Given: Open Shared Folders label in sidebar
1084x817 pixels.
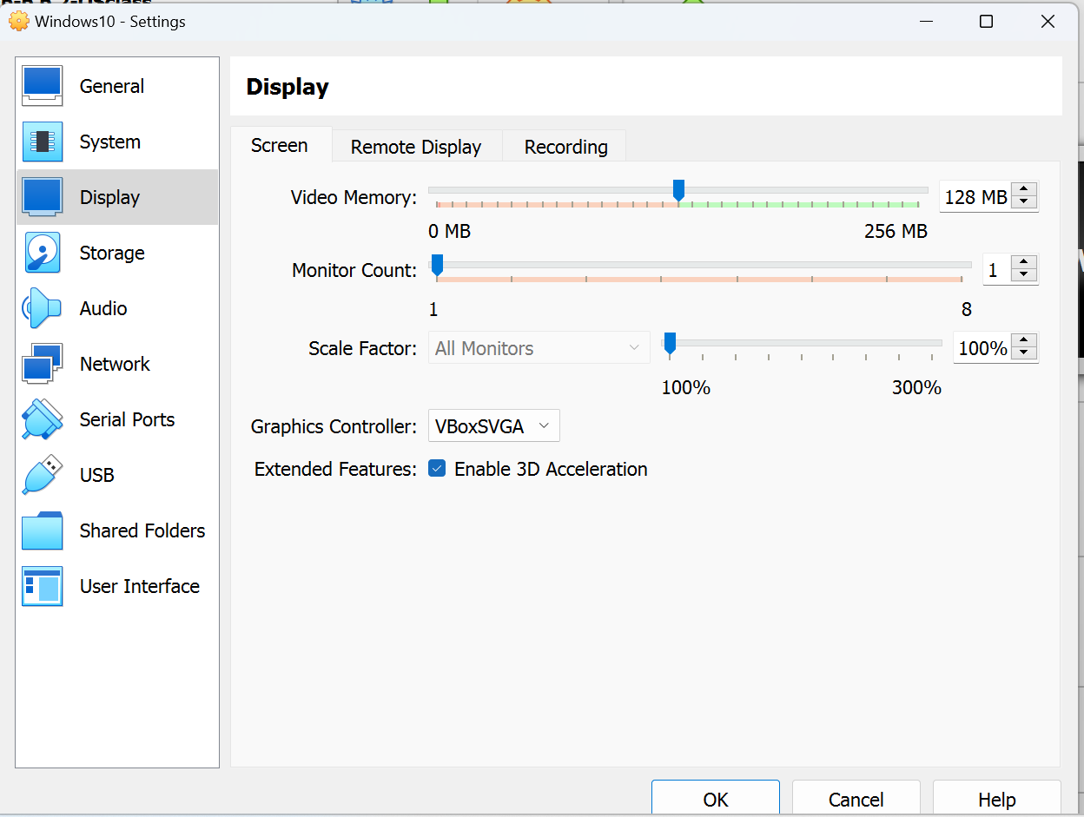Looking at the screenshot, I should (142, 530).
